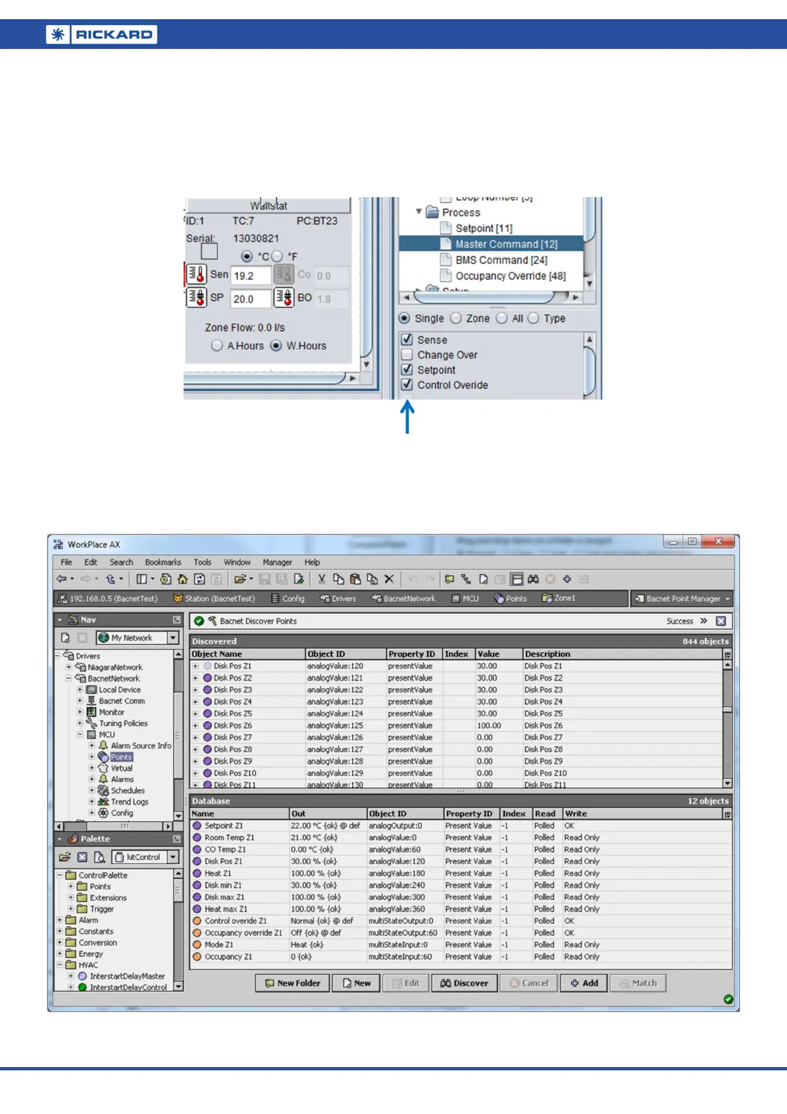This screenshot has height=1114, width=787.
Task: Collapse the MCU tree node
Action: 80,734
